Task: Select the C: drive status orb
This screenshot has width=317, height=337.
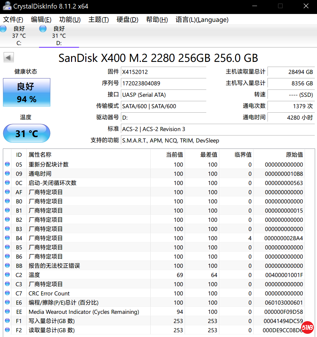Action: (3, 29)
